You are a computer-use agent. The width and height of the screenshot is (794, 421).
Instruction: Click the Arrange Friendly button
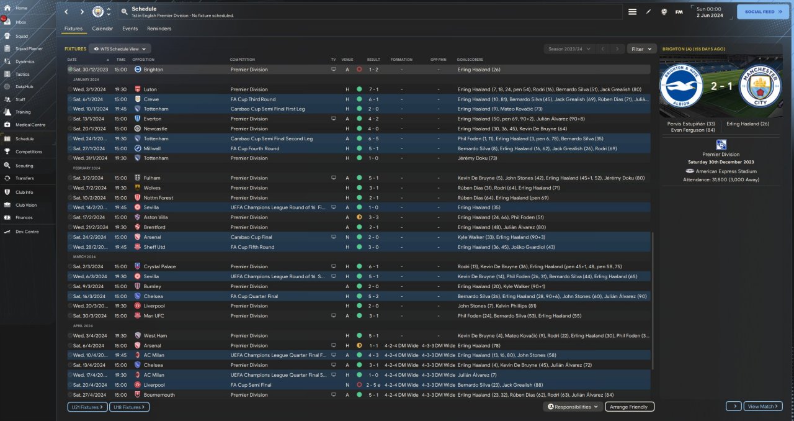[628, 407]
